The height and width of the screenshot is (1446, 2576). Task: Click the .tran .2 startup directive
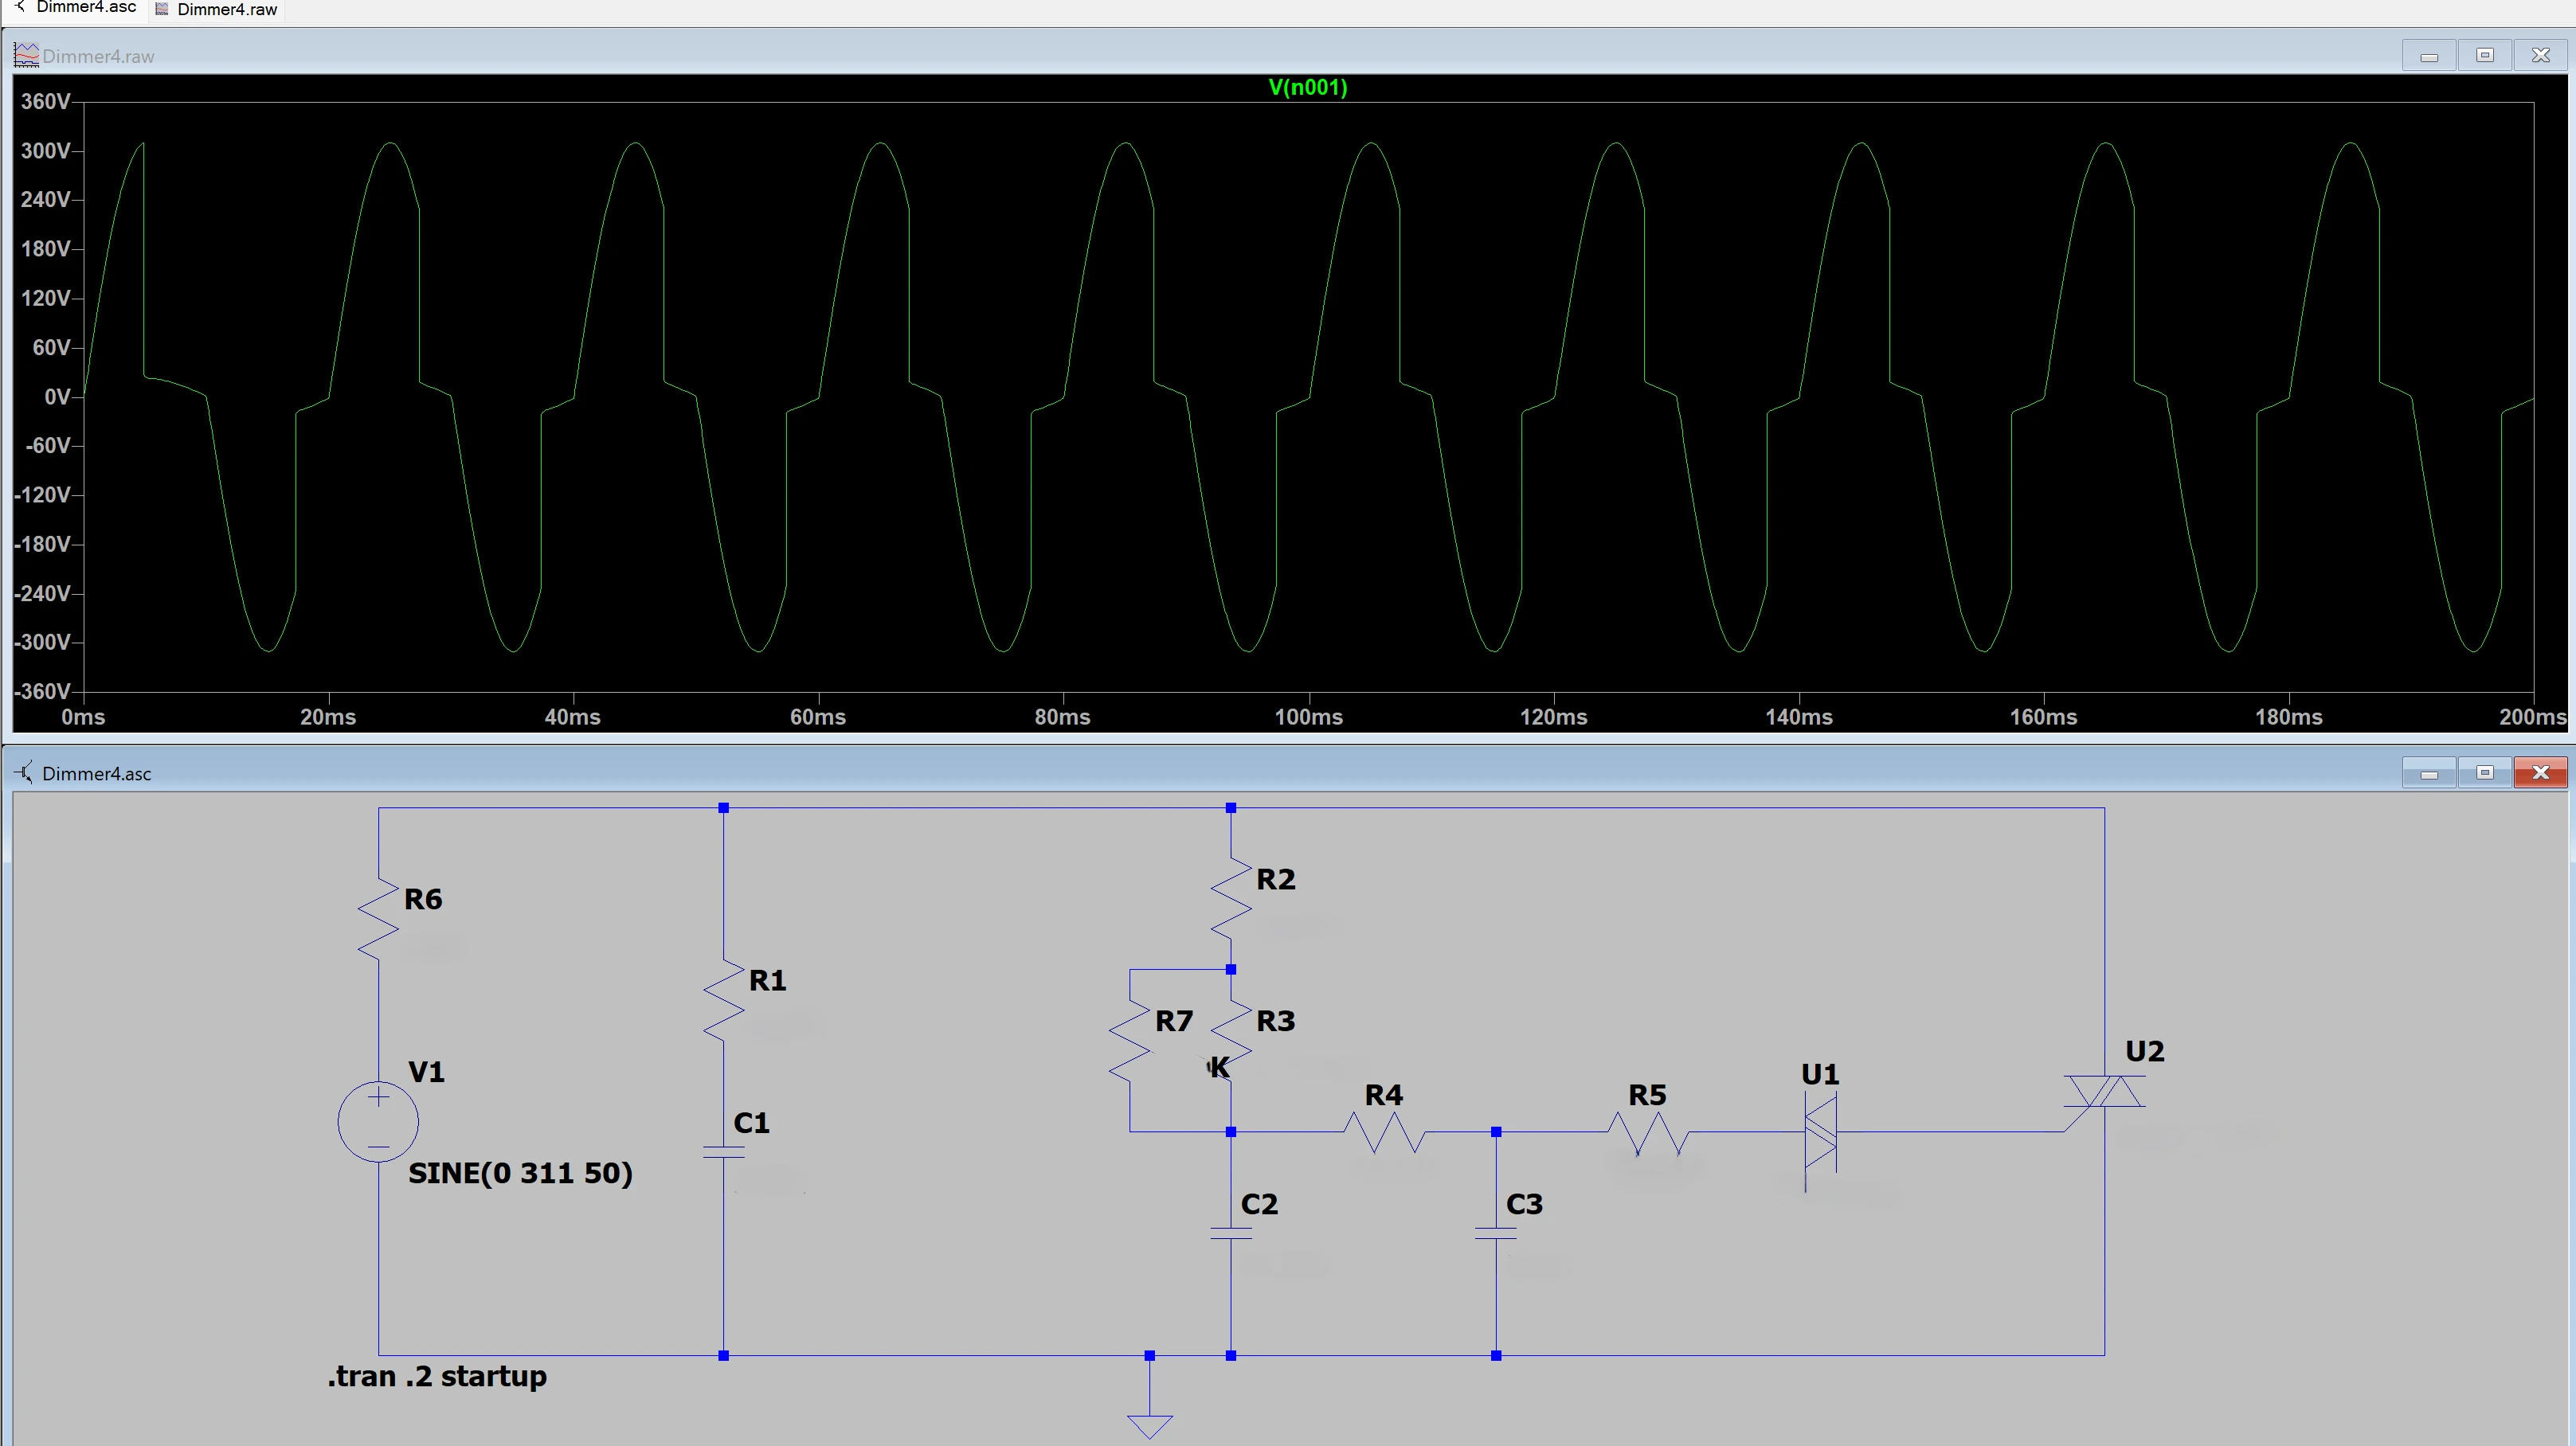coord(437,1376)
